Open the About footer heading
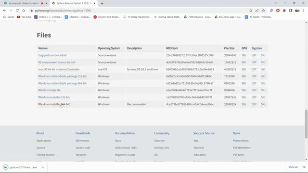This screenshot has width=308, height=173. click(x=40, y=133)
